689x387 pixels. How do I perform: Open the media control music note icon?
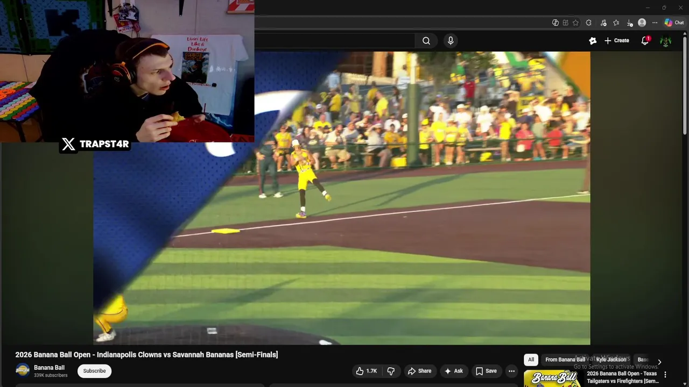603,23
